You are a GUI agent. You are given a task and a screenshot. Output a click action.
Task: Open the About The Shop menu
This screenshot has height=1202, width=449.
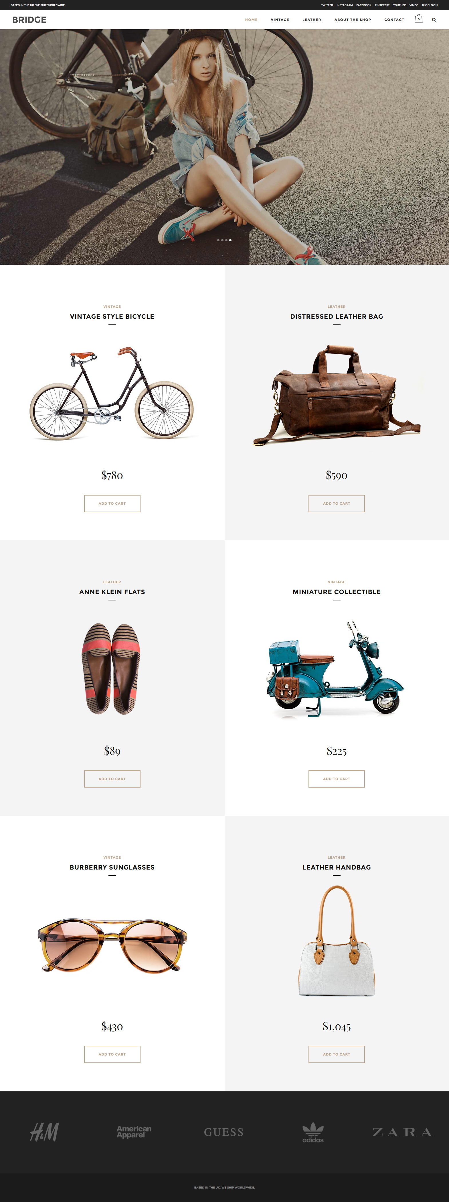[353, 19]
